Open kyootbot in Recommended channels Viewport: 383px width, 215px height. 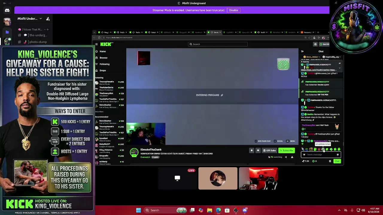point(110,139)
